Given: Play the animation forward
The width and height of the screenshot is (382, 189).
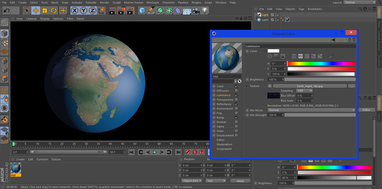Looking at the screenshot, I should (155, 152).
